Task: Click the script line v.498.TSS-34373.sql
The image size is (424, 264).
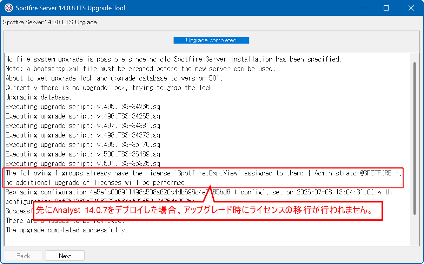Action: pyautogui.click(x=84, y=135)
